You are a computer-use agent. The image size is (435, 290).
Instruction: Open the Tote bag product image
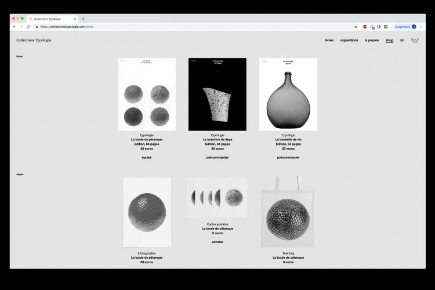tap(288, 212)
